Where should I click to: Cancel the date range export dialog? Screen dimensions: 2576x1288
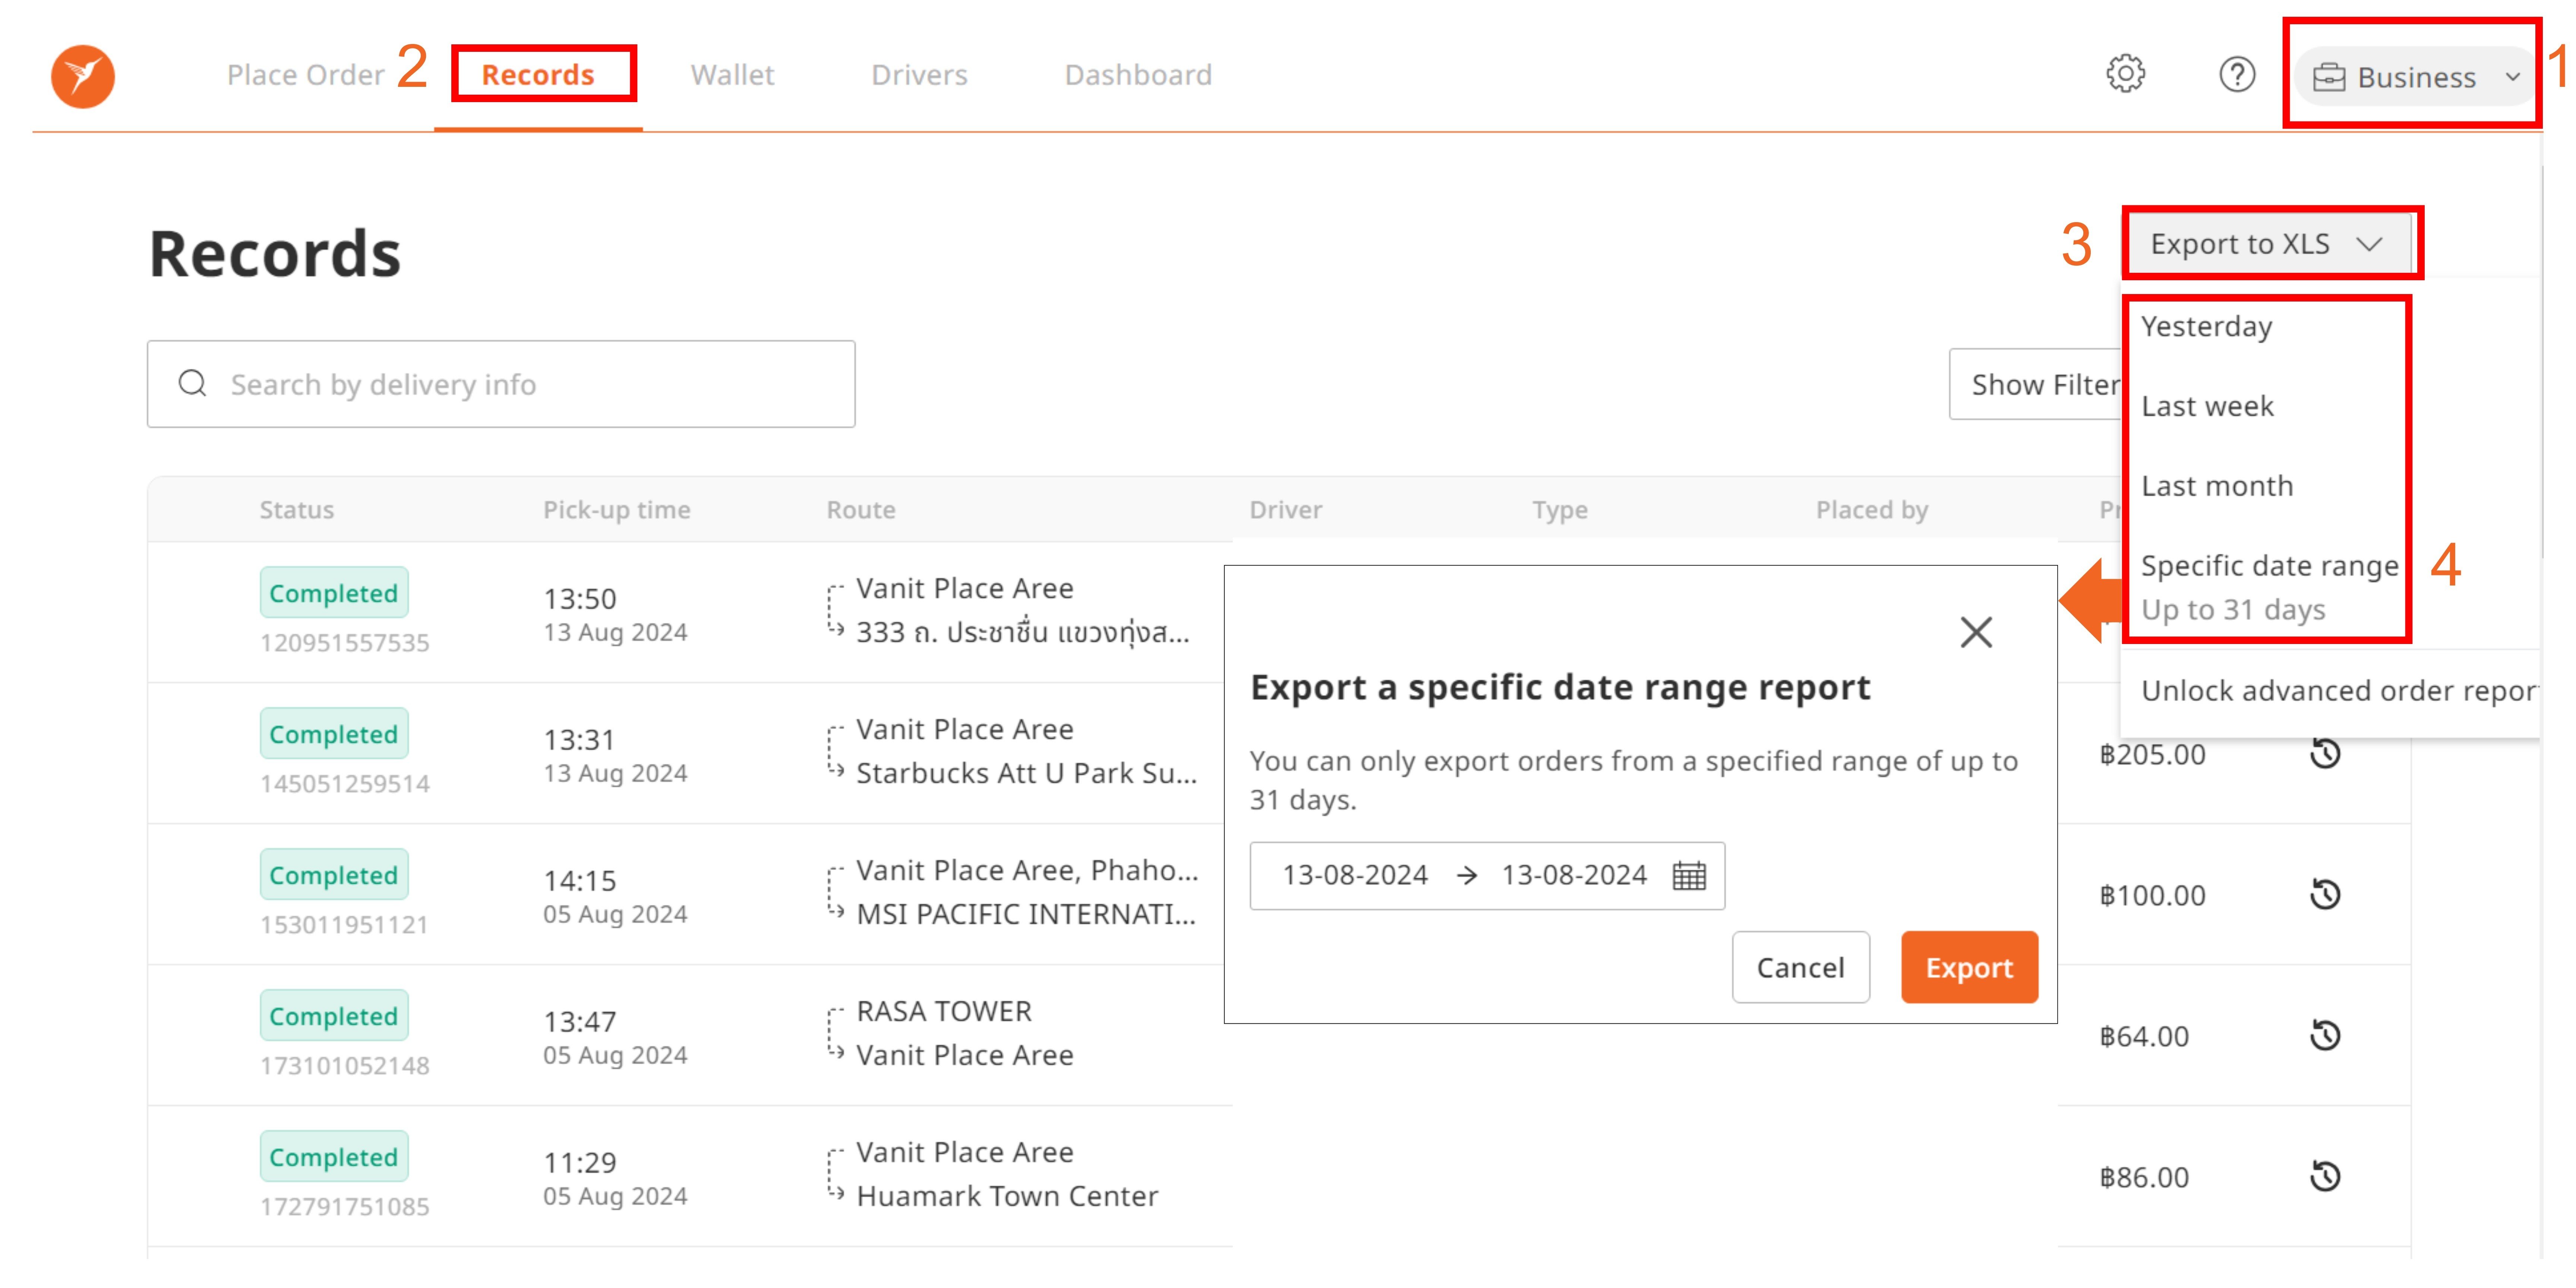pos(1800,967)
